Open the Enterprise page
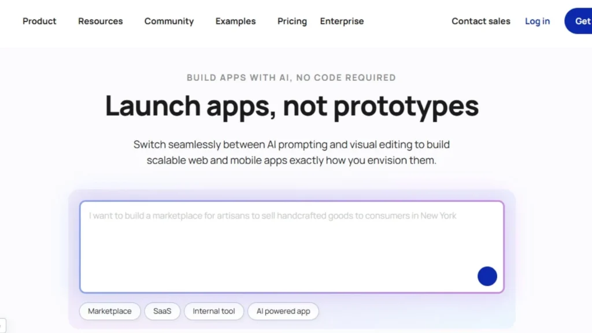592x333 pixels. click(342, 21)
